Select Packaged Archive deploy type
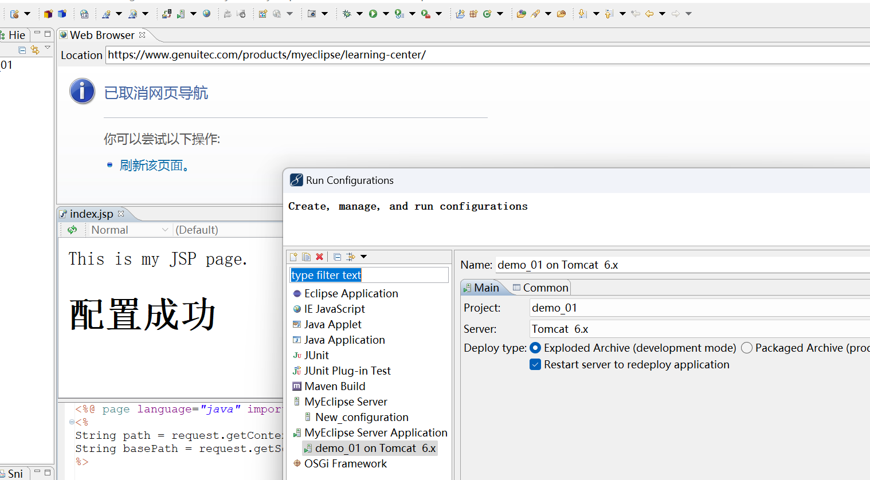The width and height of the screenshot is (870, 480). (x=805, y=348)
